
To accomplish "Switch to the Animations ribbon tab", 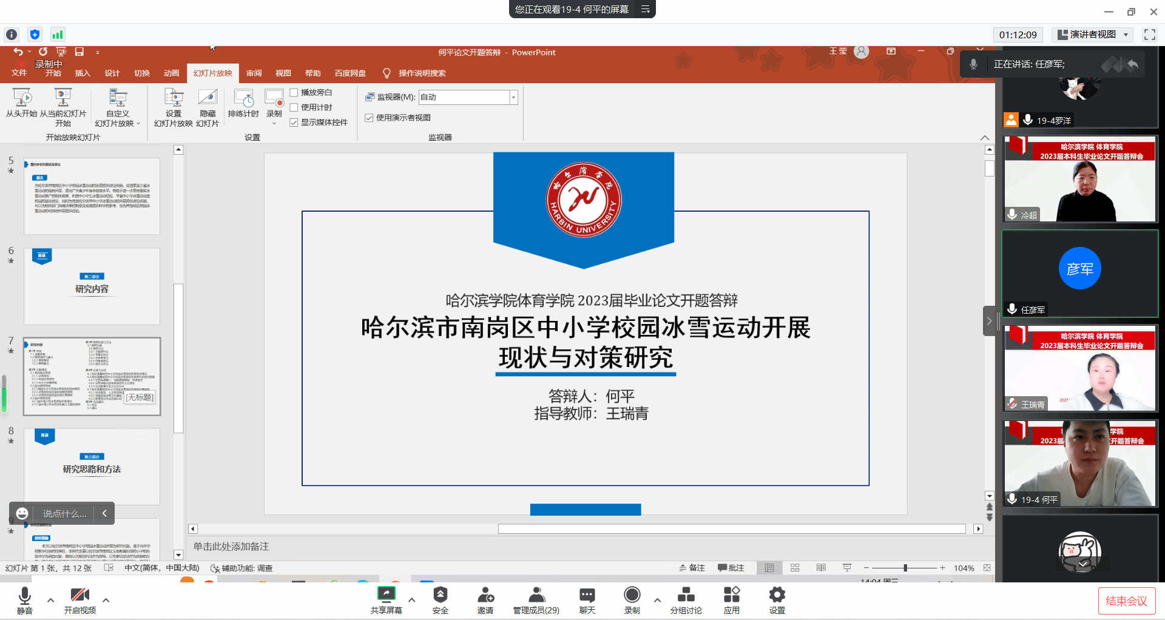I will pos(171,73).
